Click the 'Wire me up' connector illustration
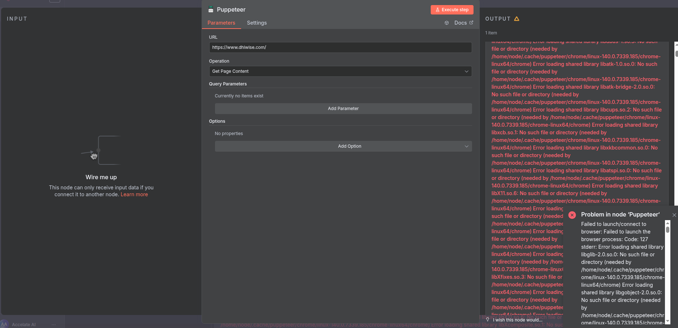The image size is (678, 328). [x=101, y=150]
